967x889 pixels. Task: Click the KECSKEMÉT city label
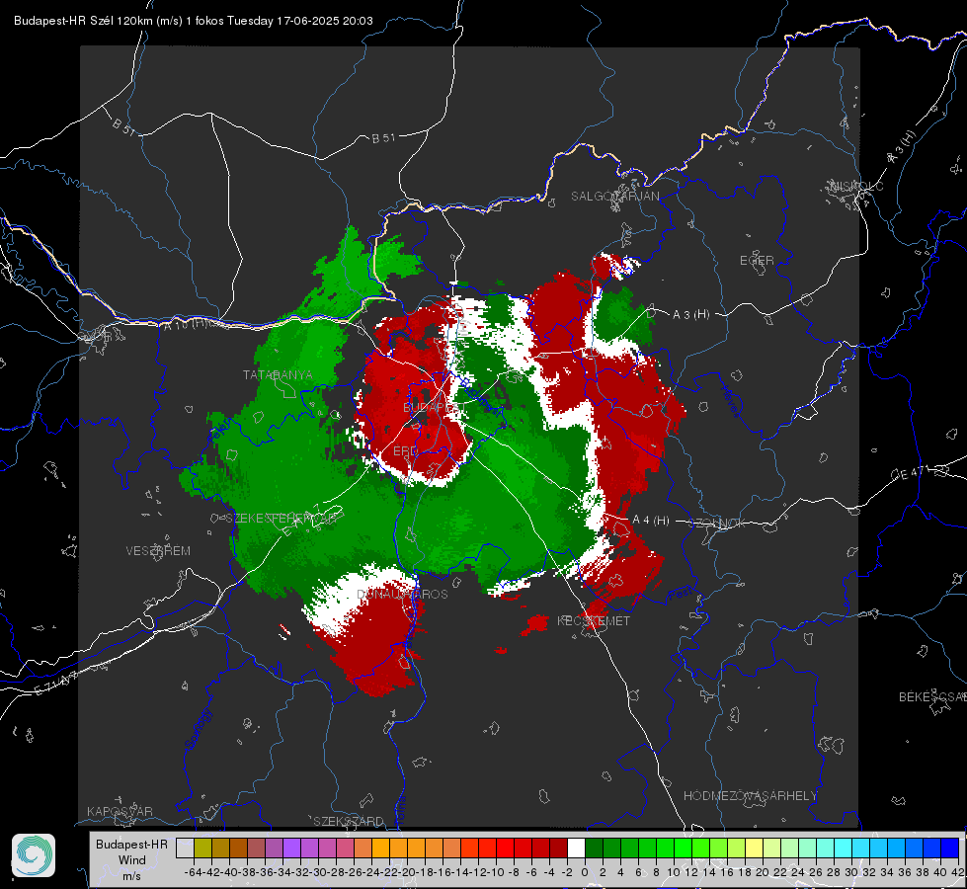click(x=594, y=621)
